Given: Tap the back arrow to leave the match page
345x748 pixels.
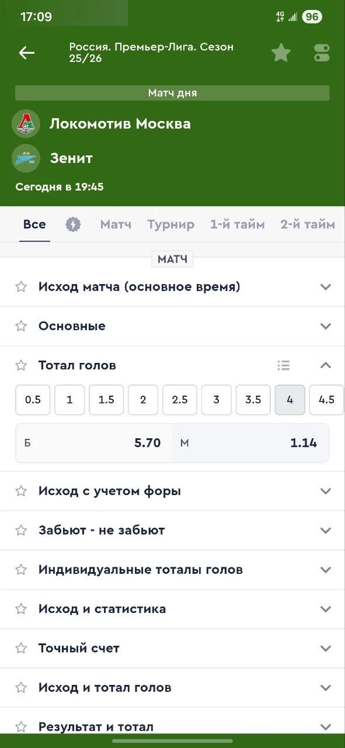Looking at the screenshot, I should 26,53.
